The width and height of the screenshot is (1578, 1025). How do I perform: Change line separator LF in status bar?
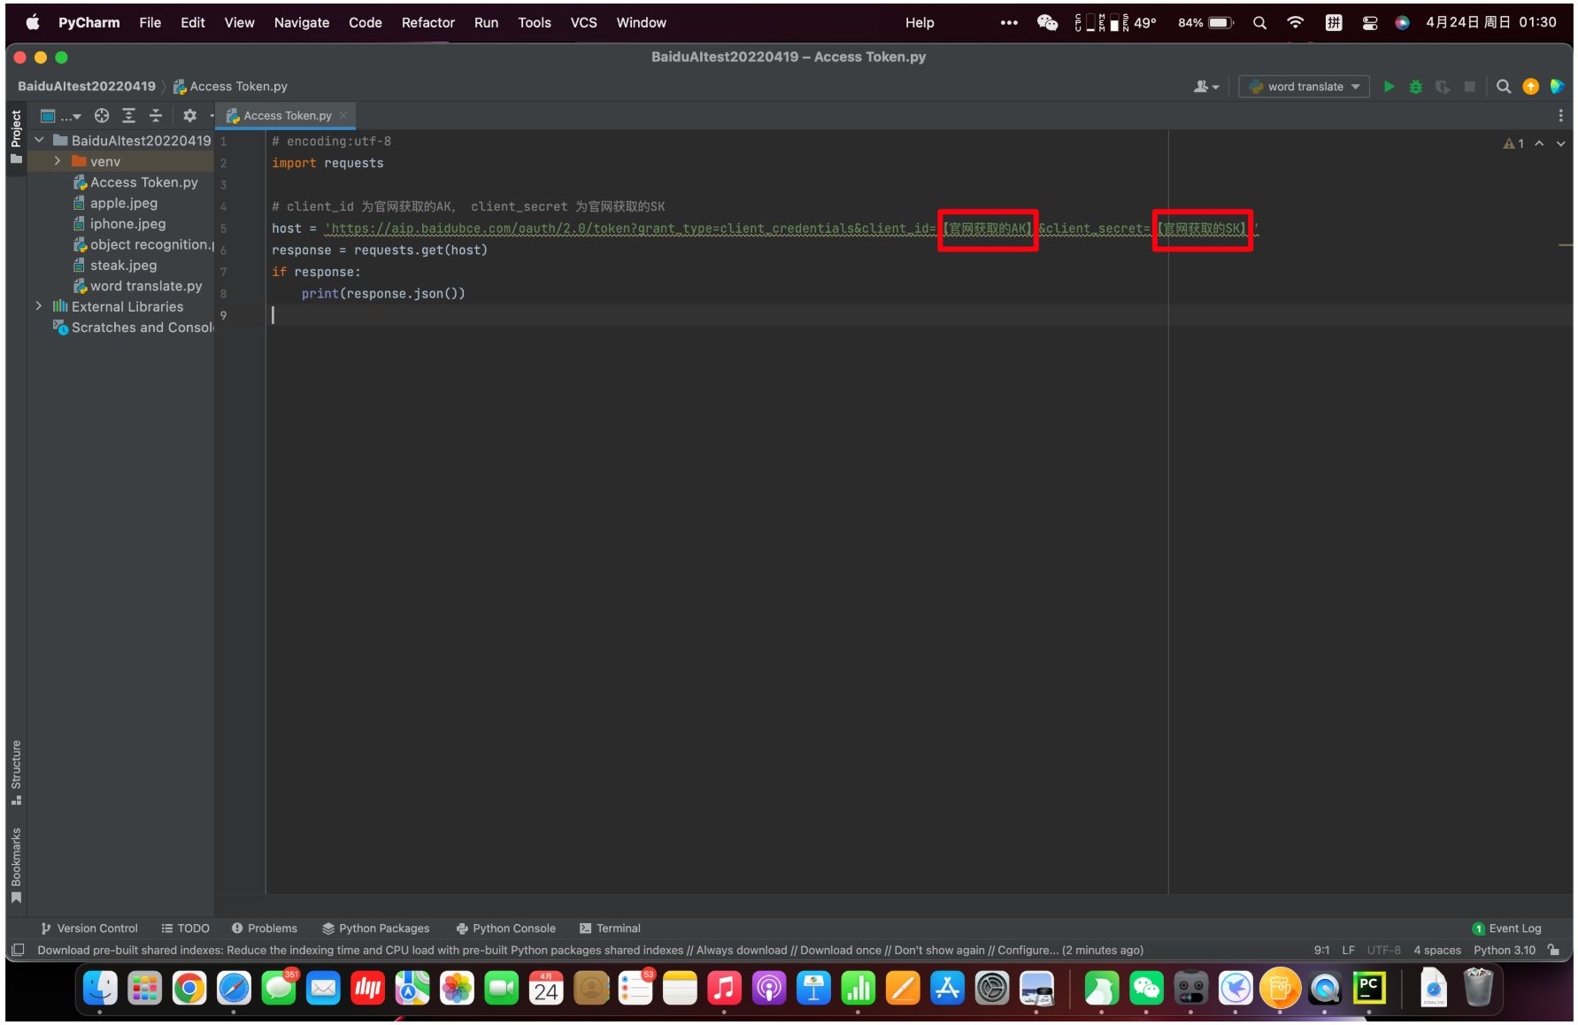pos(1348,951)
